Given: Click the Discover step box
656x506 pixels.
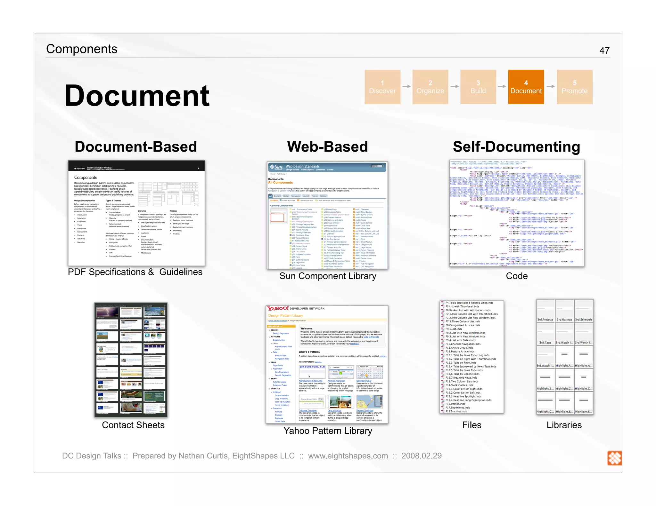Looking at the screenshot, I should coord(382,87).
